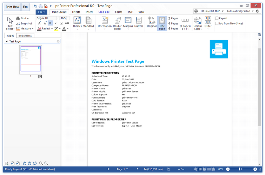
Task: Select 6 Pages per sheet
Action: [173, 28]
